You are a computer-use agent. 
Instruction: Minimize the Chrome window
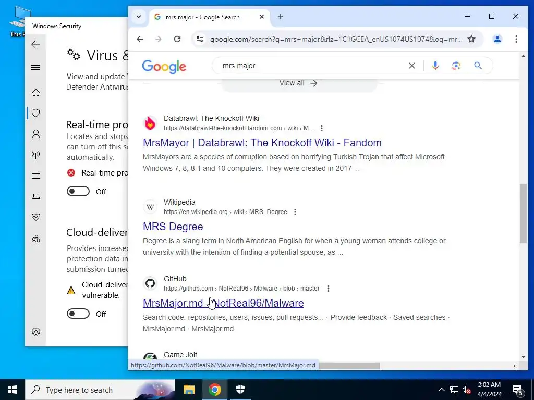point(468,16)
